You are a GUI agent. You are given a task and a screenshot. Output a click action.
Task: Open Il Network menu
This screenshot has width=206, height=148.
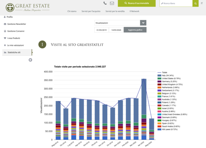tap(134, 11)
